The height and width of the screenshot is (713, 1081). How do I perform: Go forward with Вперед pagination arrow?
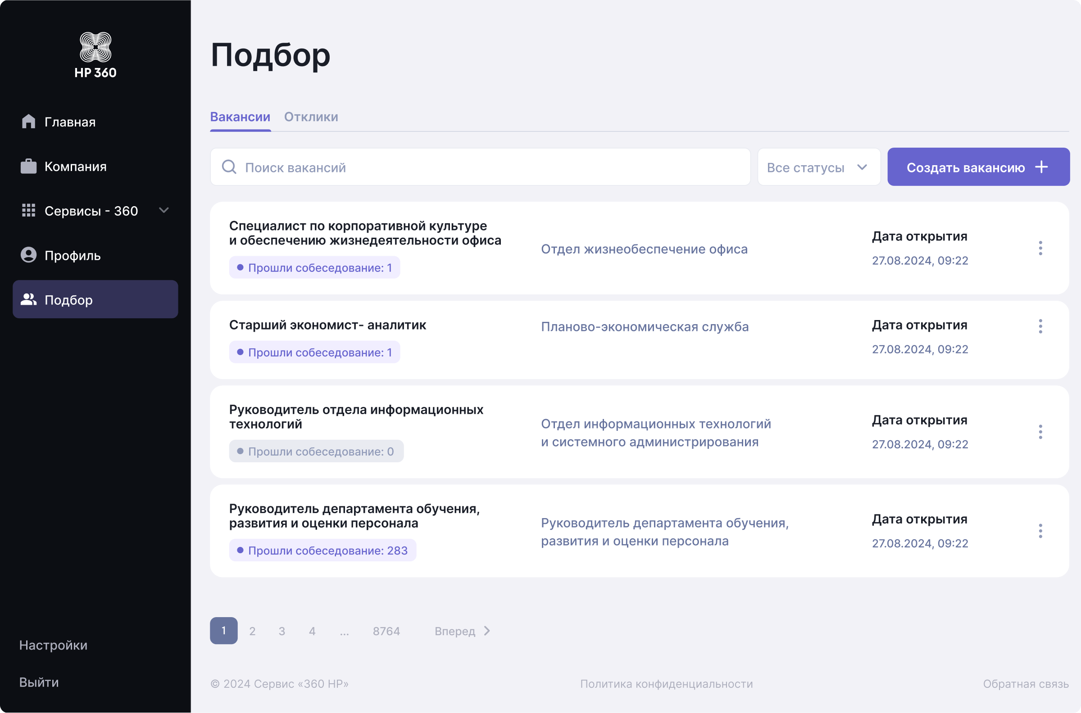click(x=487, y=631)
